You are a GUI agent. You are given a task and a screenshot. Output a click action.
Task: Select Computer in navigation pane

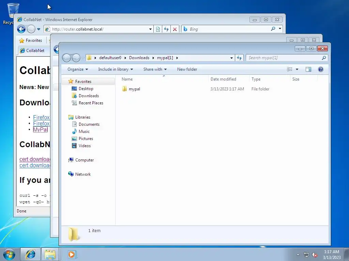click(x=85, y=160)
